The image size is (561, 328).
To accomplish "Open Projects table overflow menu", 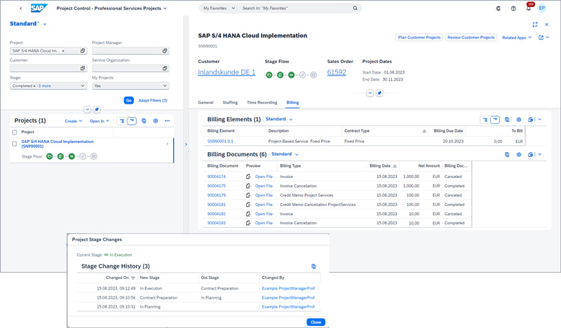I will coord(167,121).
